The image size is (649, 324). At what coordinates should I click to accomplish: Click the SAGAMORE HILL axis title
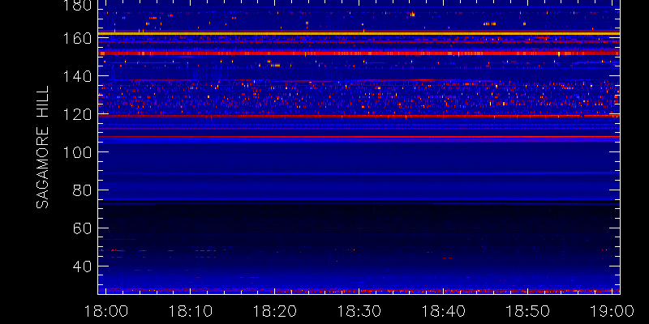[x=43, y=147]
